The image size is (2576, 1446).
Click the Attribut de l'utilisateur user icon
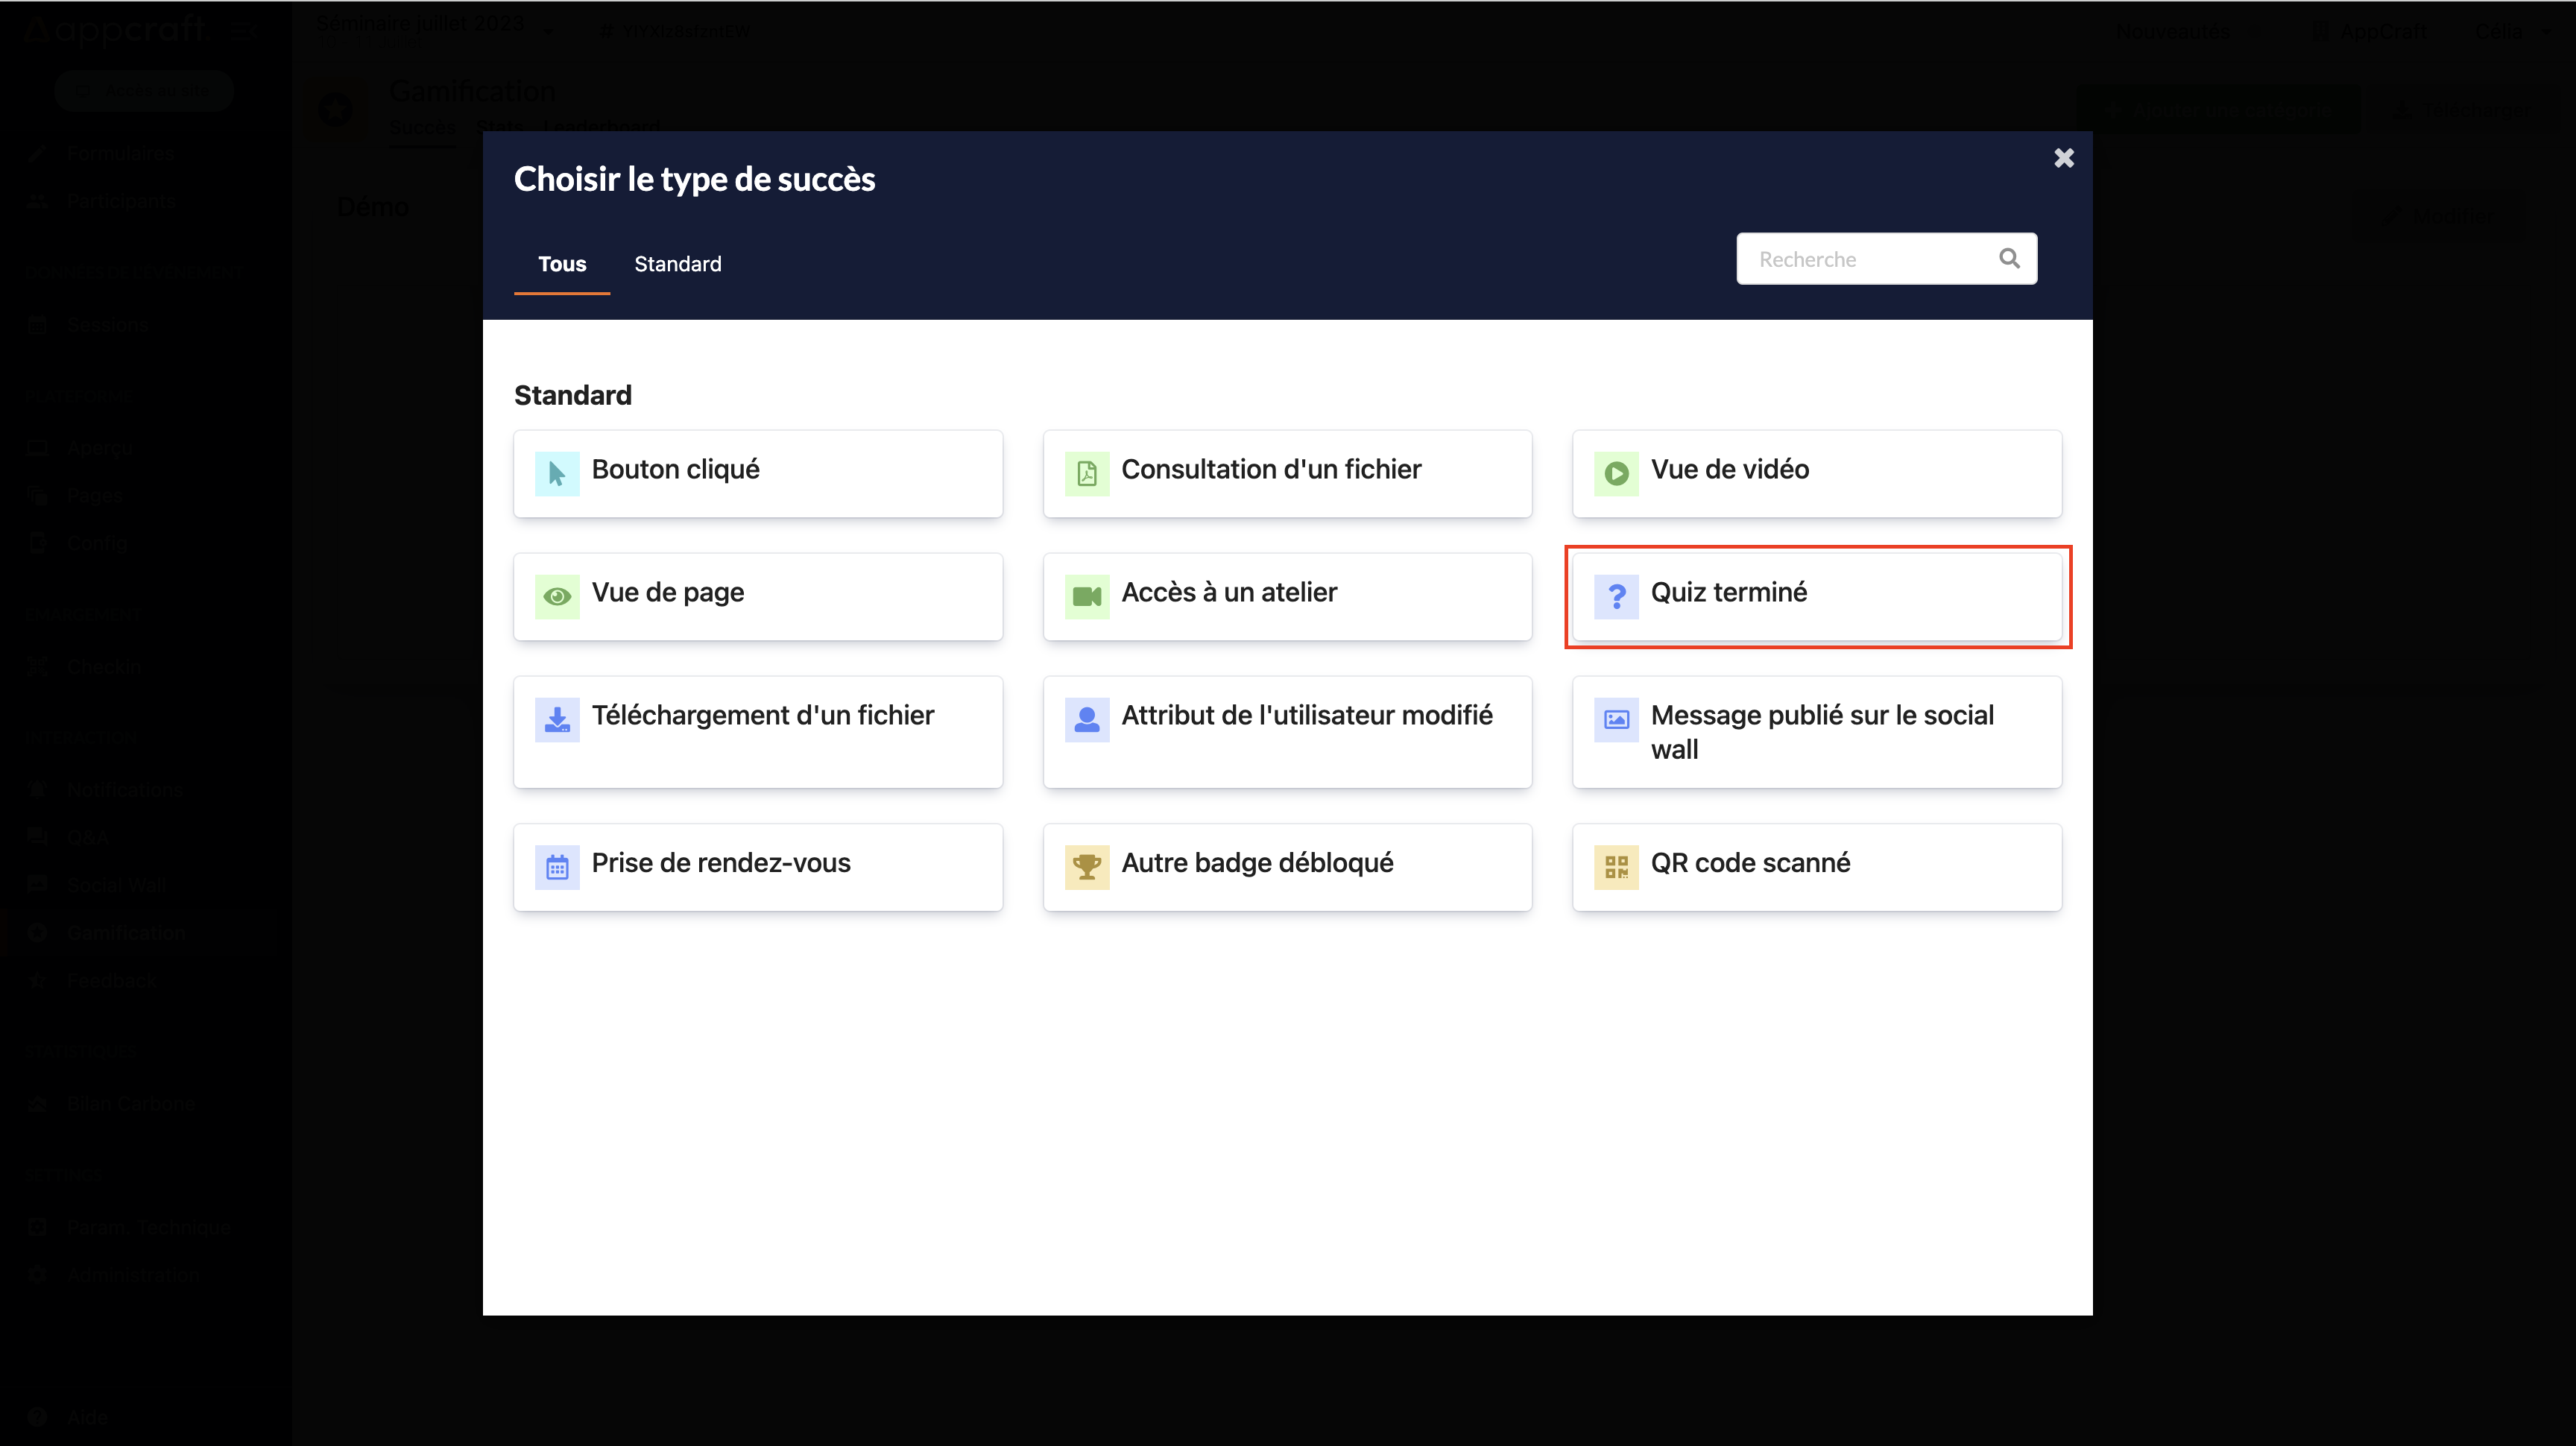pyautogui.click(x=1087, y=720)
